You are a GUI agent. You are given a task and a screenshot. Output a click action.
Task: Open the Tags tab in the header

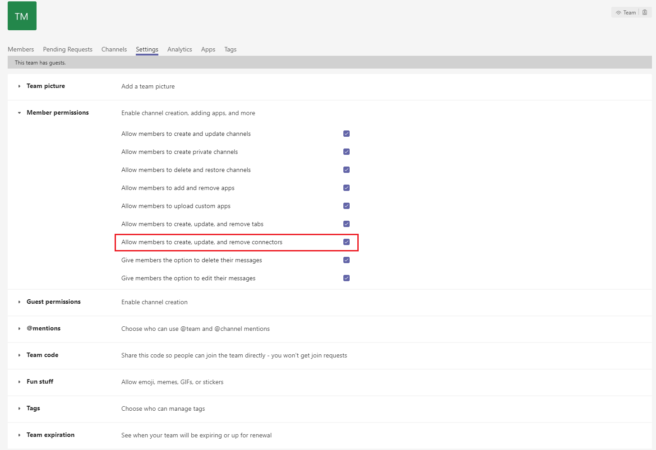click(x=231, y=49)
